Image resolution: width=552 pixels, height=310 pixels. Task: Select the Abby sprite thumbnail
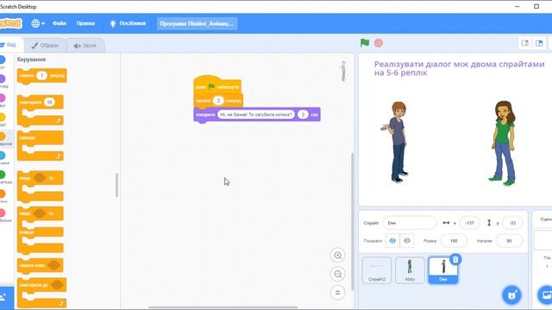click(410, 270)
